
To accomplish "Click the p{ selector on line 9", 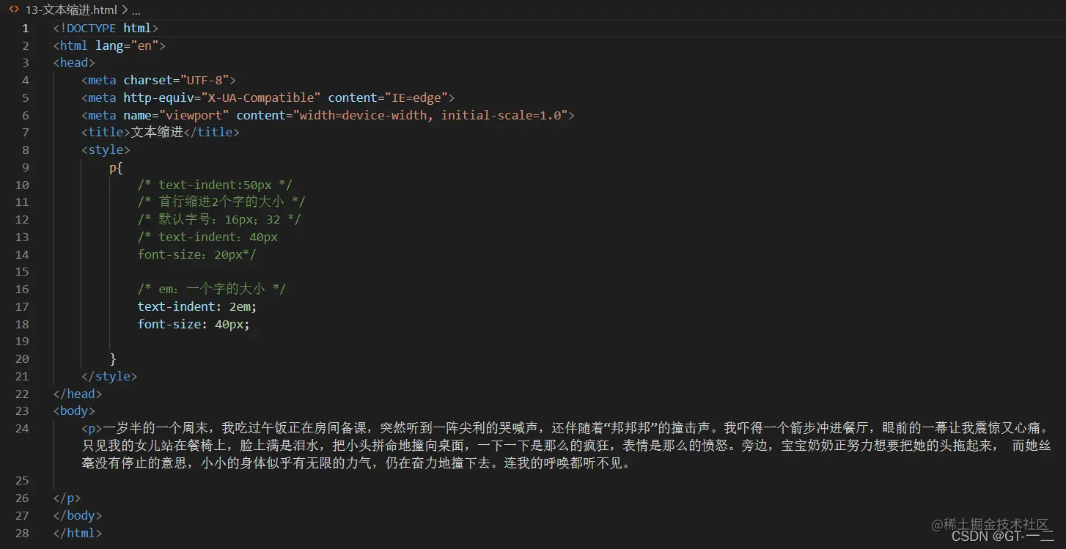I will pos(114,167).
